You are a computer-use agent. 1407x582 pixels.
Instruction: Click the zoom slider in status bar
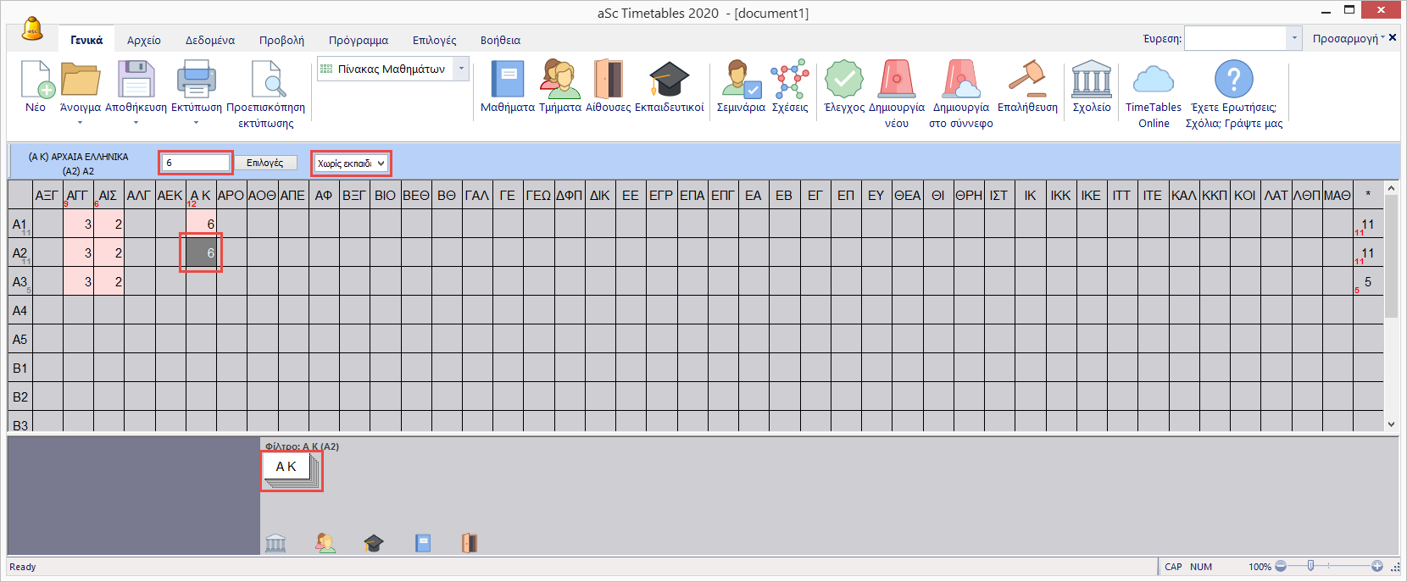click(1311, 566)
